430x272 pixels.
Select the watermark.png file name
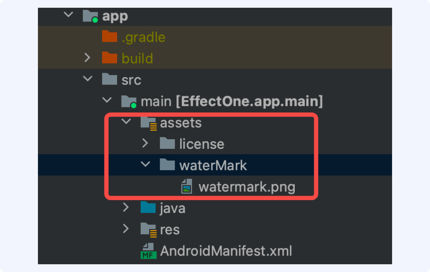pyautogui.click(x=247, y=187)
